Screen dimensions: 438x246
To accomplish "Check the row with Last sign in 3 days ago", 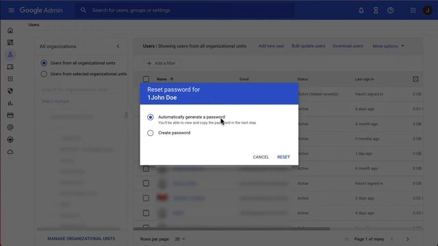I will pos(146,198).
